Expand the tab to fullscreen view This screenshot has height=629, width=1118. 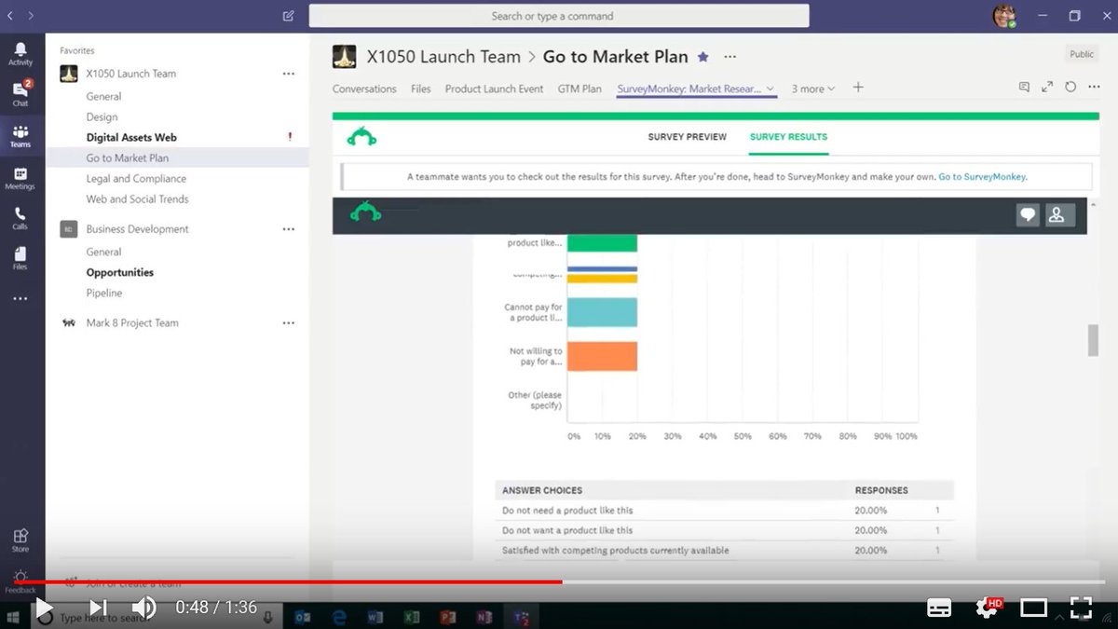1047,86
